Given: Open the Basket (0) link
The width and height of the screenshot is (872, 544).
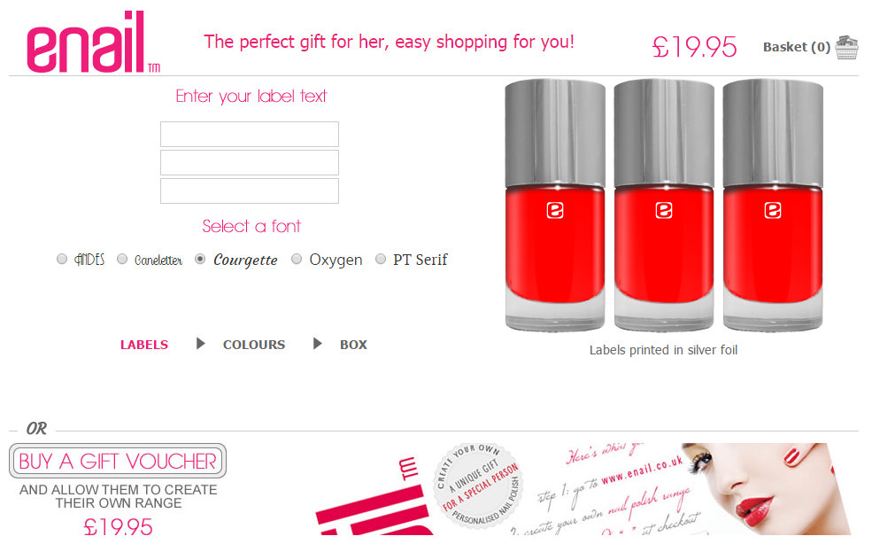Looking at the screenshot, I should [x=797, y=47].
